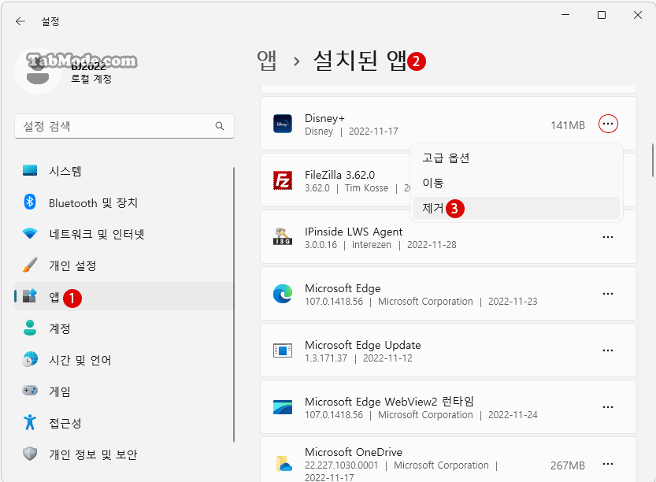Click the Disney+ app icon
Image resolution: width=656 pixels, height=482 pixels.
[x=283, y=124]
